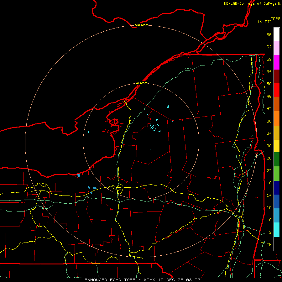The image size is (282, 282).
Task: Click the 54 legend value
Action: (x=269, y=72)
